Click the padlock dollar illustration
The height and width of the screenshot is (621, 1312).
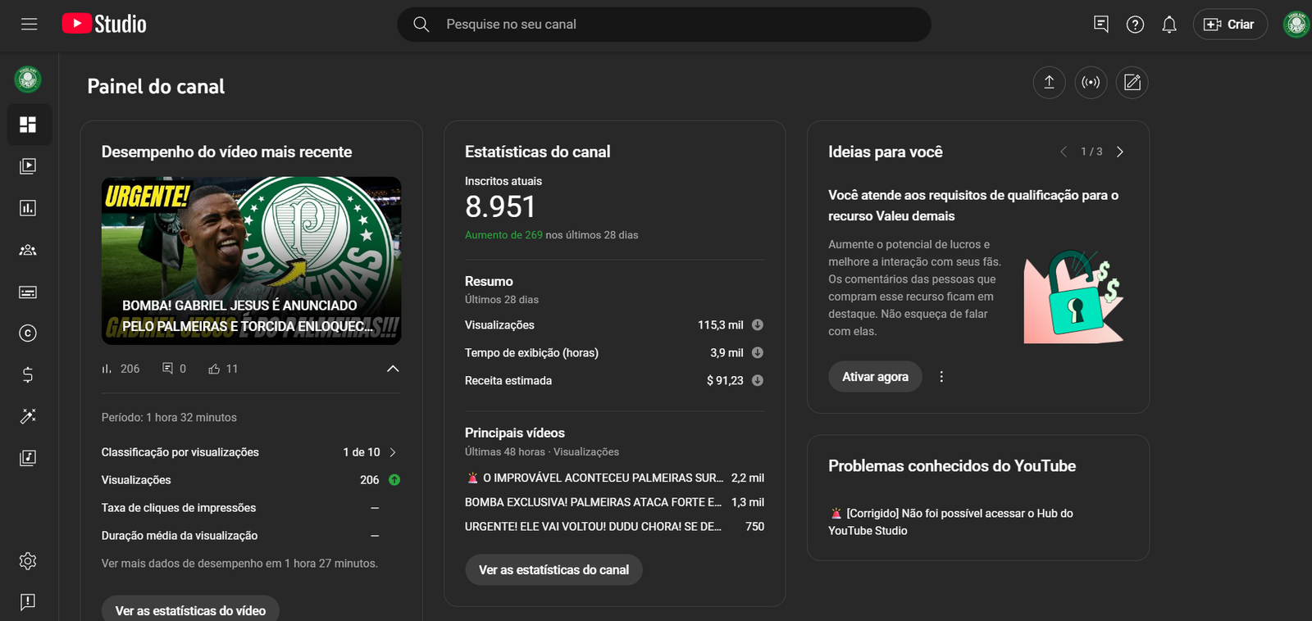[1074, 297]
